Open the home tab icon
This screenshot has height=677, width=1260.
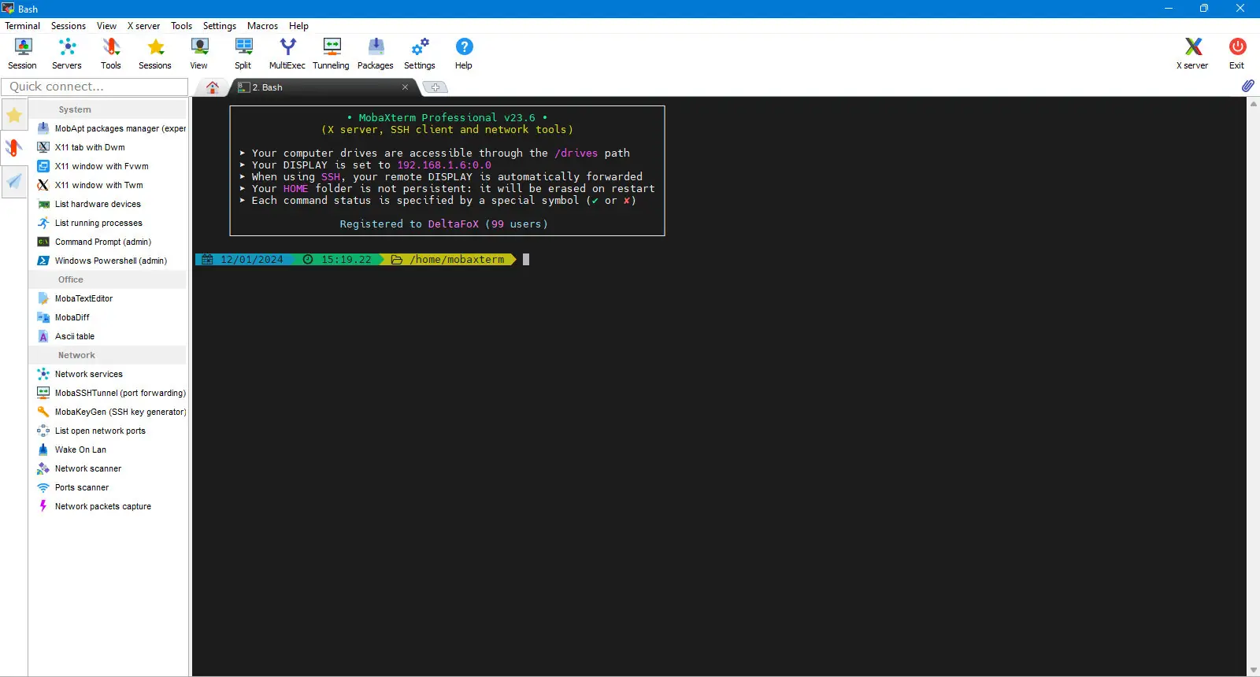[x=213, y=87]
